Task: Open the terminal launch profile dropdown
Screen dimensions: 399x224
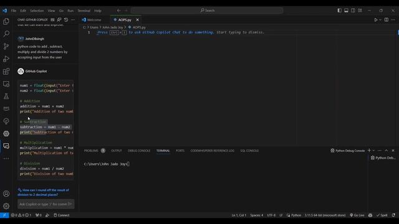Action: pos(373,151)
